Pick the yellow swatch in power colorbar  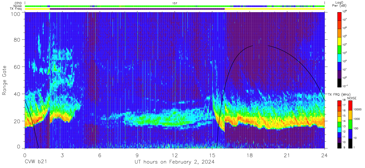(339, 41)
